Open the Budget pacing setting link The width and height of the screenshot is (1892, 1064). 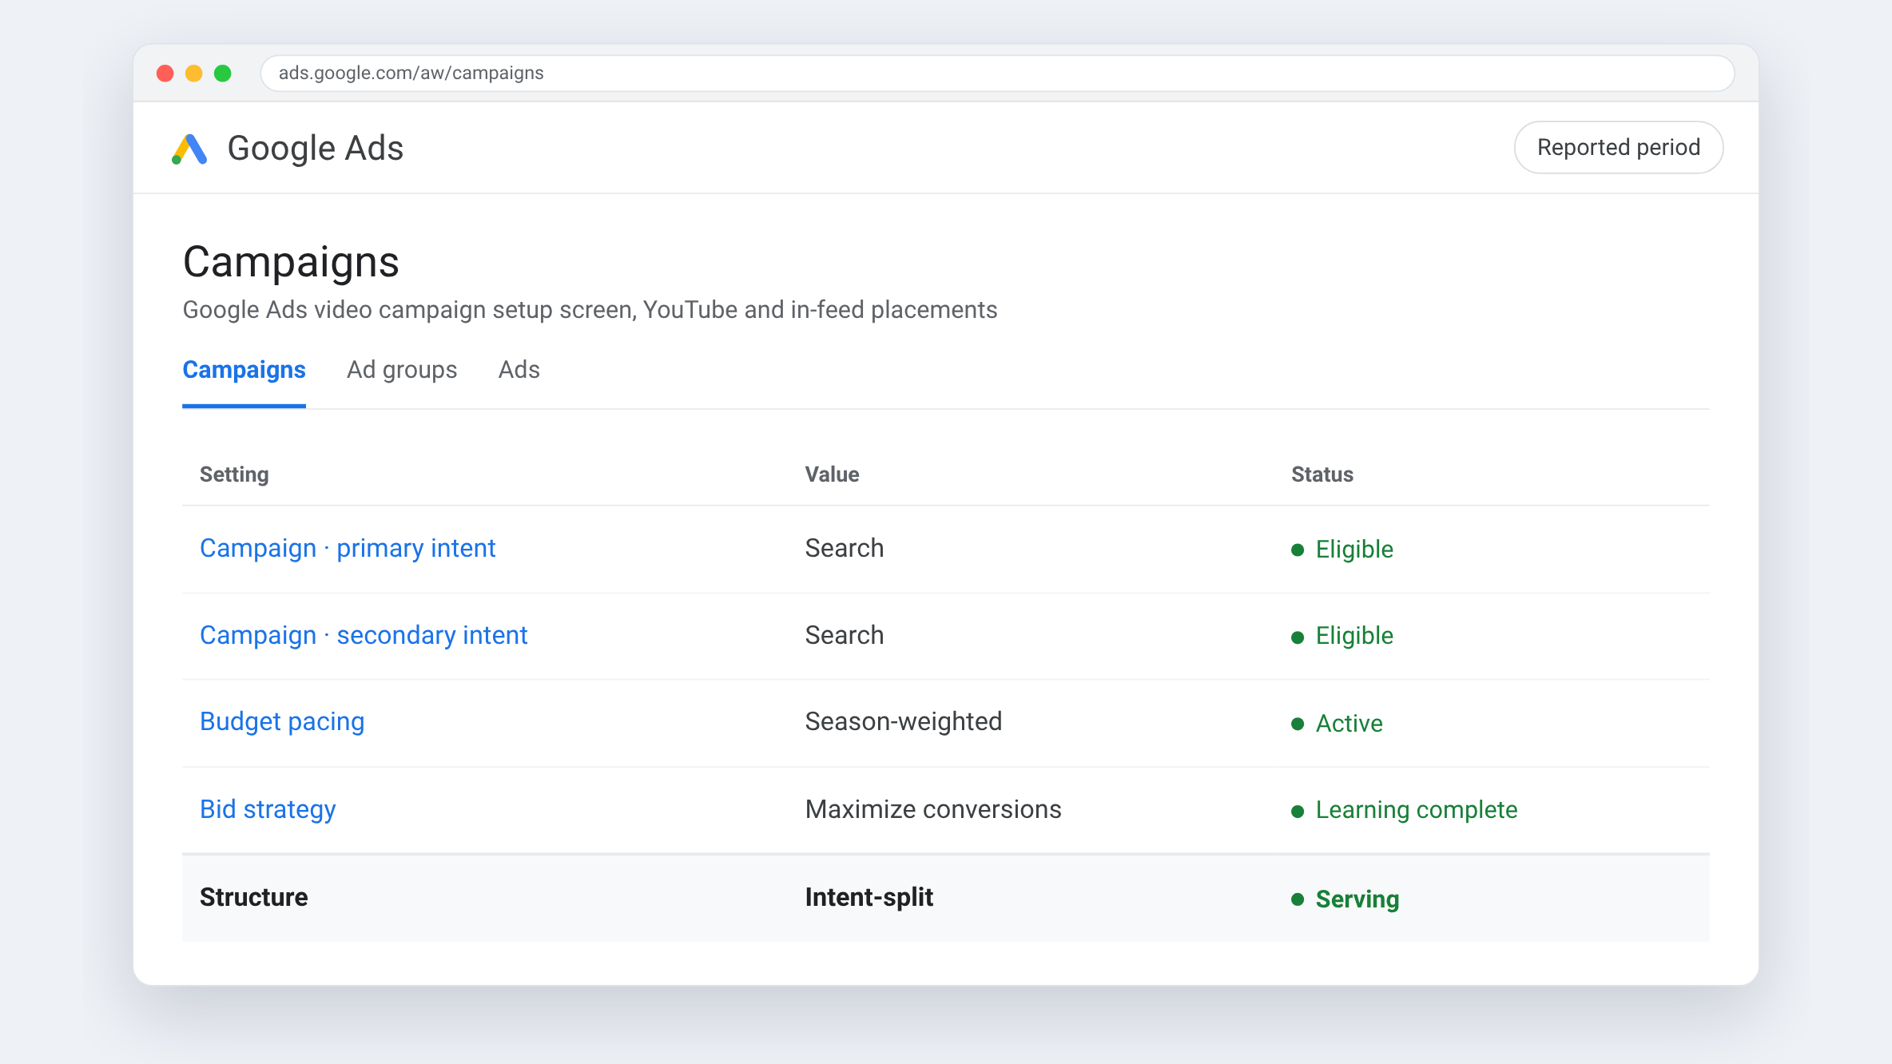click(282, 722)
